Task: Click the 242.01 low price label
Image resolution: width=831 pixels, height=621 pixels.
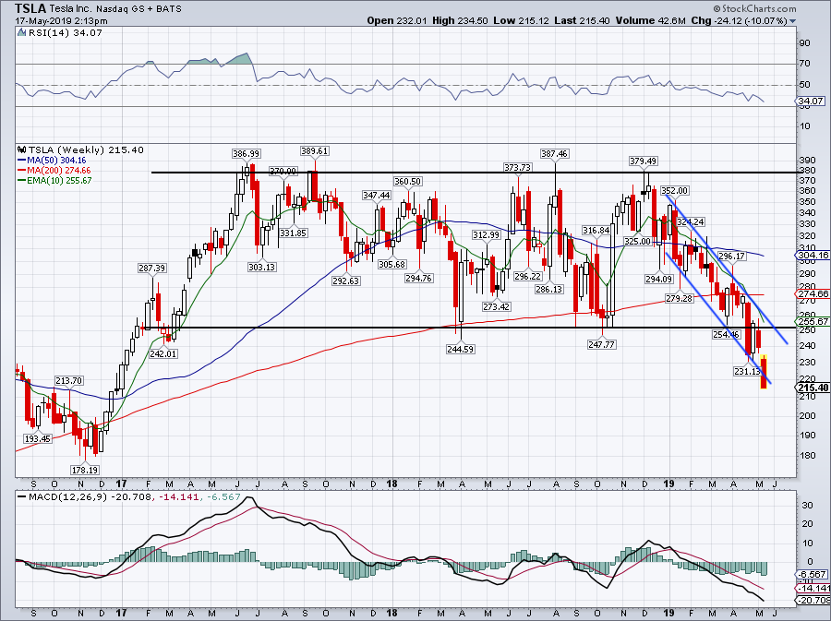Action: pos(163,353)
